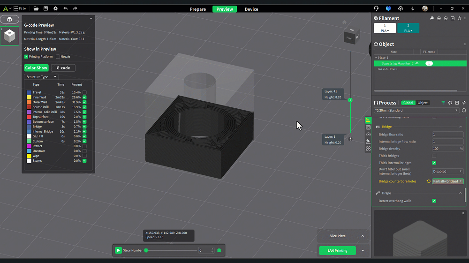Open Bridge counterbore holes dropdown
This screenshot has width=469, height=263.
[447, 181]
